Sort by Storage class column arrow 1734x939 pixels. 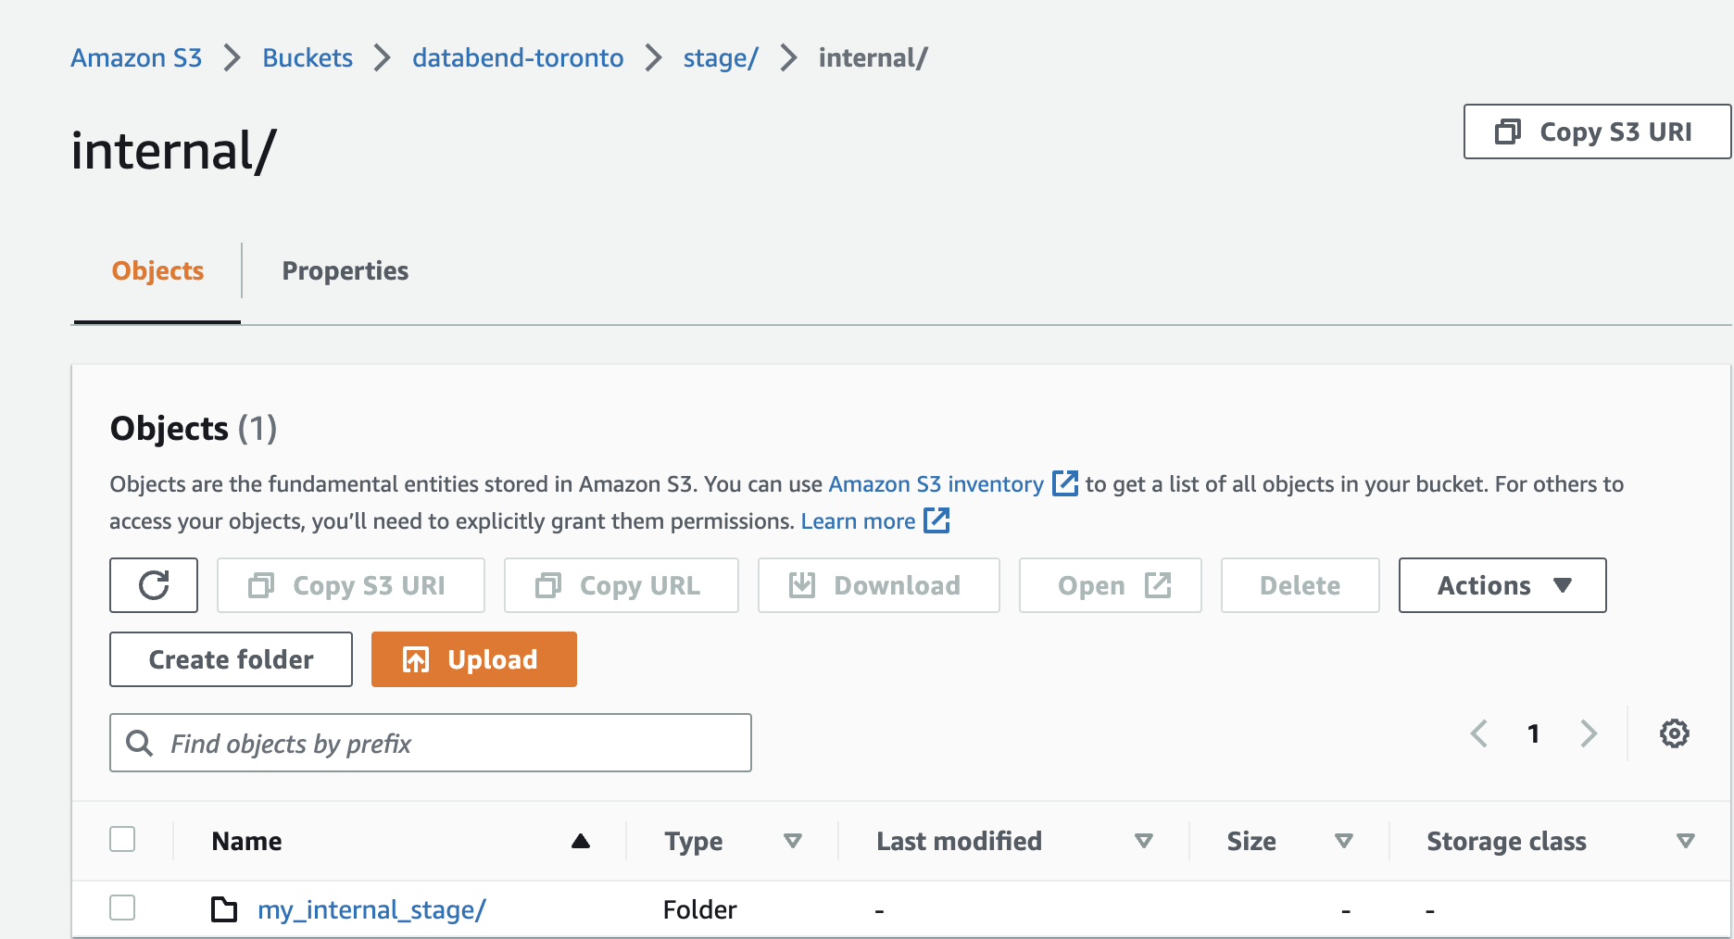pos(1685,841)
